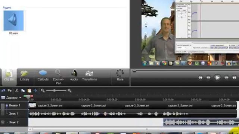This screenshot has width=239, height=134.
Task: Jump to the previous clip
Action: pyautogui.click(x=201, y=78)
